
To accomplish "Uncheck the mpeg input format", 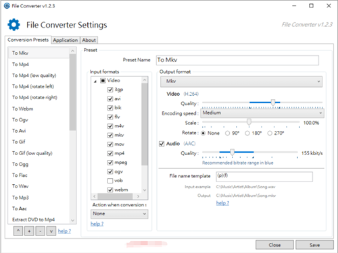I will point(110,163).
